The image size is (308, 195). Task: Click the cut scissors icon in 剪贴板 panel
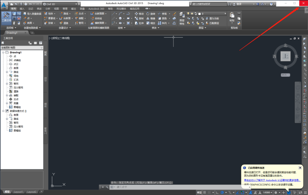coord(239,14)
